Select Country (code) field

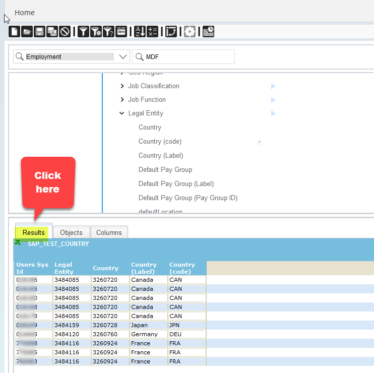tap(160, 141)
